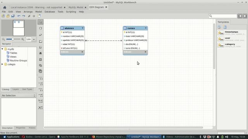The height and width of the screenshot is (139, 248).
Task: Select the pointer selection tool
Action: click(40, 22)
